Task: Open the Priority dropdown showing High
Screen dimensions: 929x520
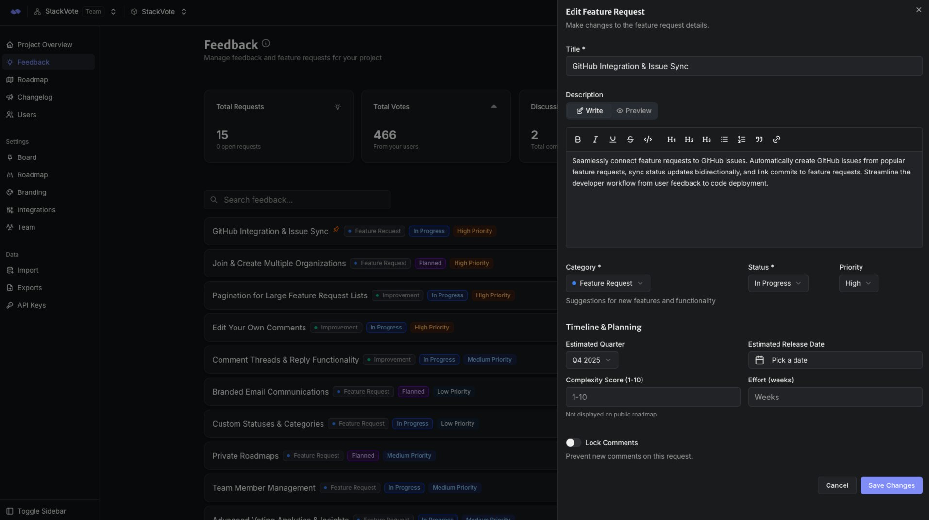Action: [859, 283]
